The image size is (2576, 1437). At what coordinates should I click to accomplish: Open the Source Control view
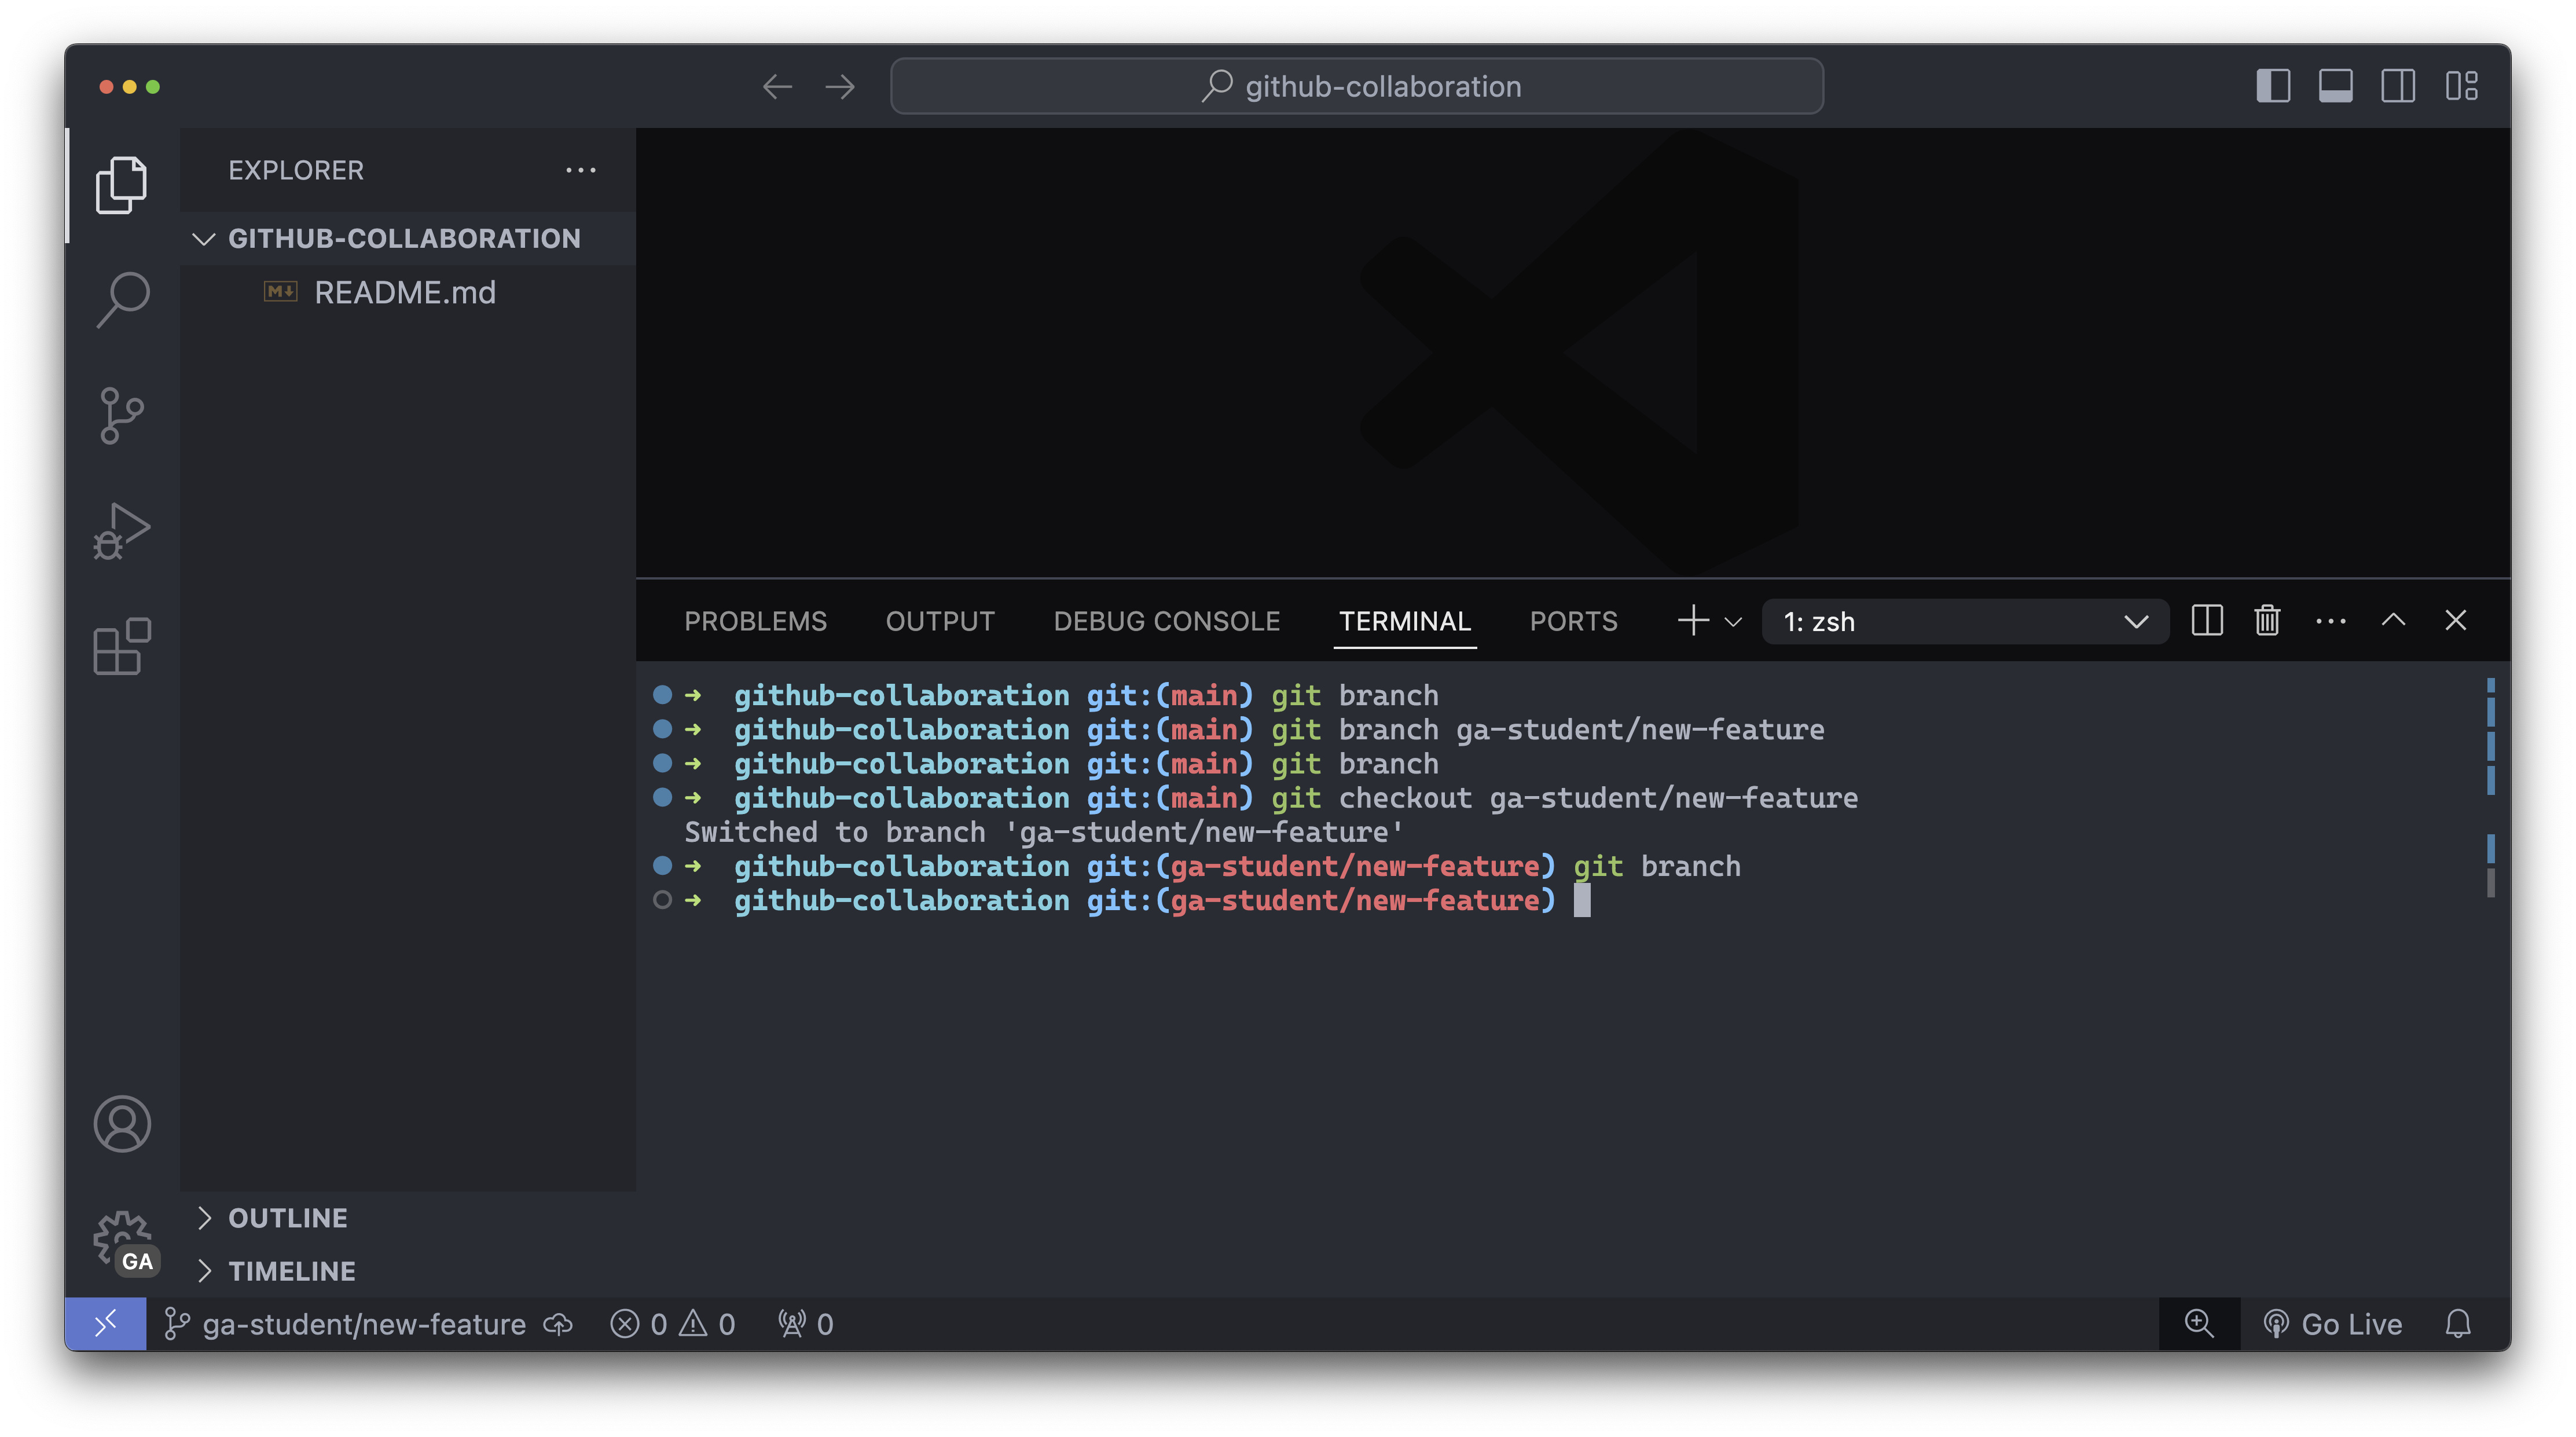pyautogui.click(x=122, y=415)
